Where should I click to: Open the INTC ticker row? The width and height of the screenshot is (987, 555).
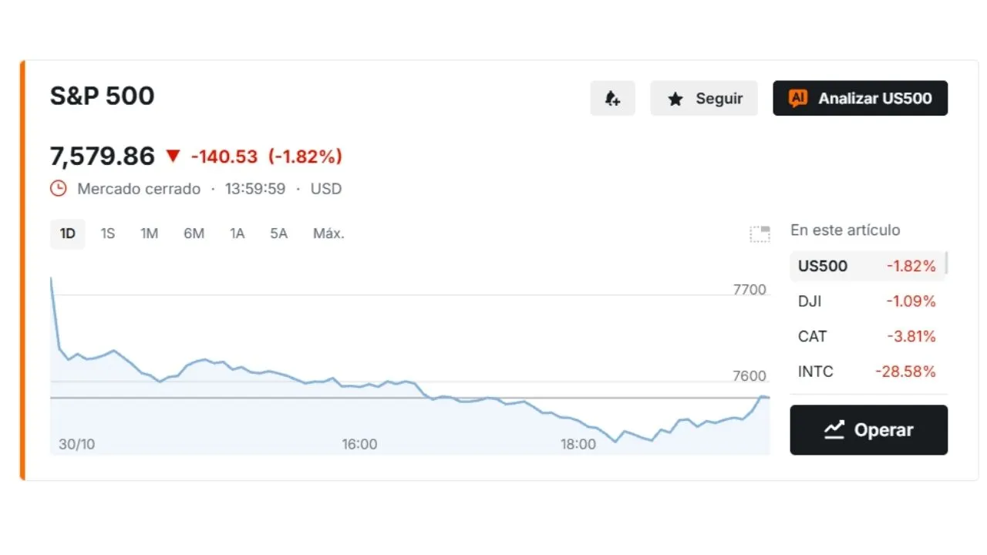[x=867, y=372]
